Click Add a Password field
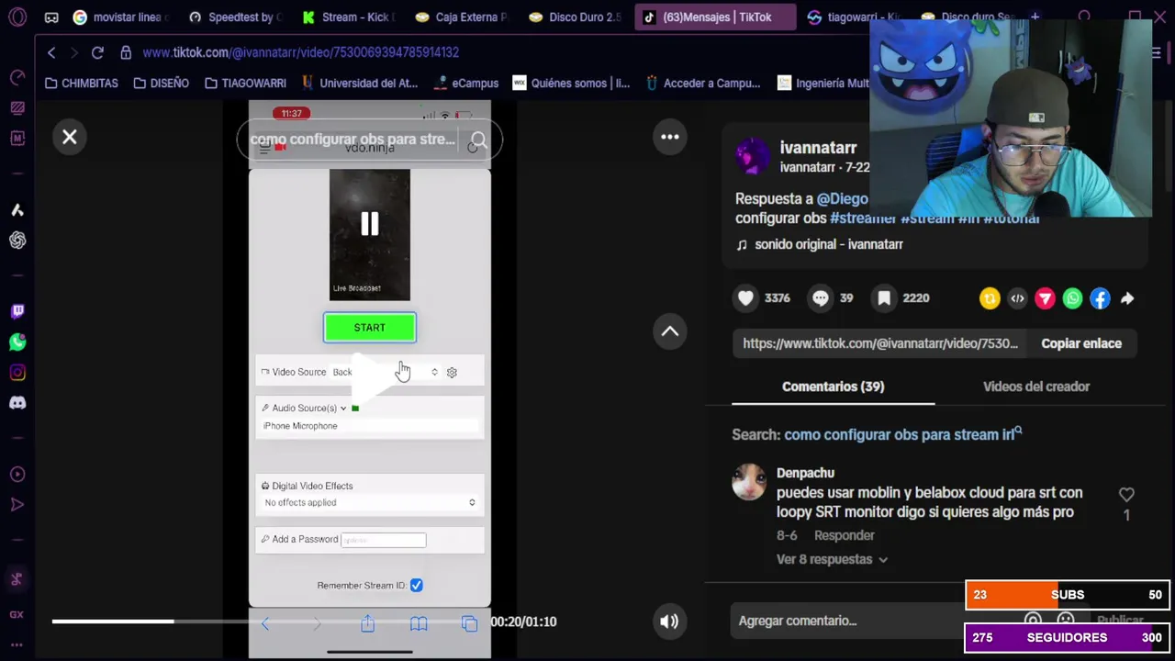1175x661 pixels. [383, 540]
